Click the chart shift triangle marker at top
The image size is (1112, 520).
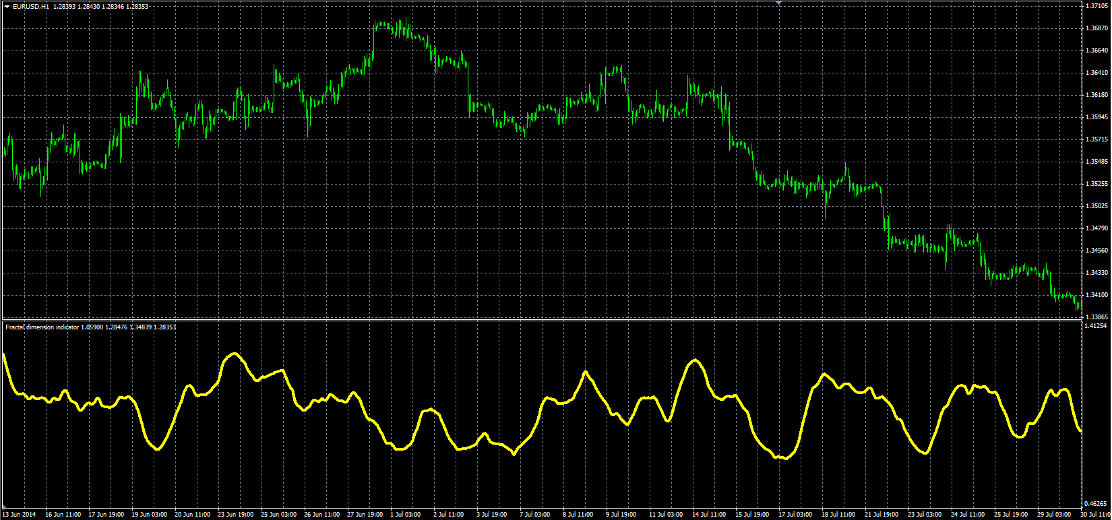[779, 3]
